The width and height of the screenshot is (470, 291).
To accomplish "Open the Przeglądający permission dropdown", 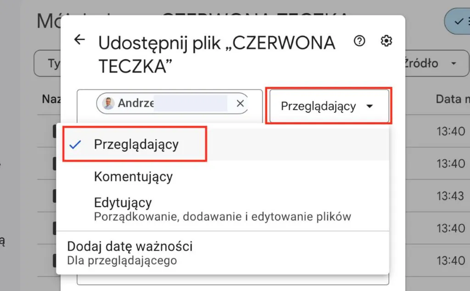I will 328,106.
